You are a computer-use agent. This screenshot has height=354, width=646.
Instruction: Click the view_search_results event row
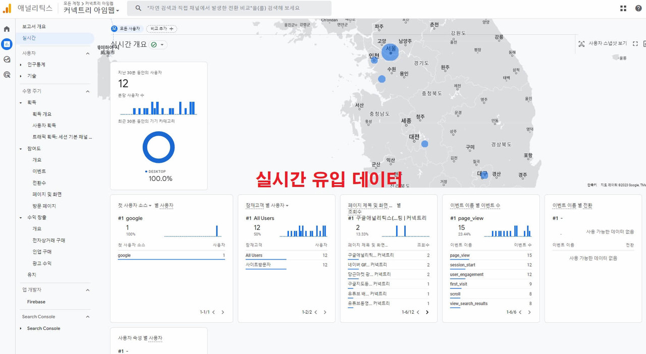pos(491,304)
